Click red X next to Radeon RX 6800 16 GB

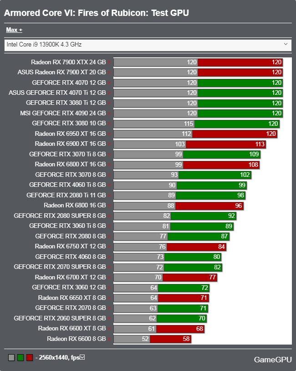pos(109,206)
